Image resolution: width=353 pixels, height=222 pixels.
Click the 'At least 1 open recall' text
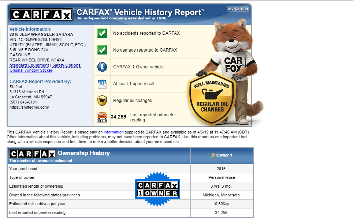(x=134, y=84)
